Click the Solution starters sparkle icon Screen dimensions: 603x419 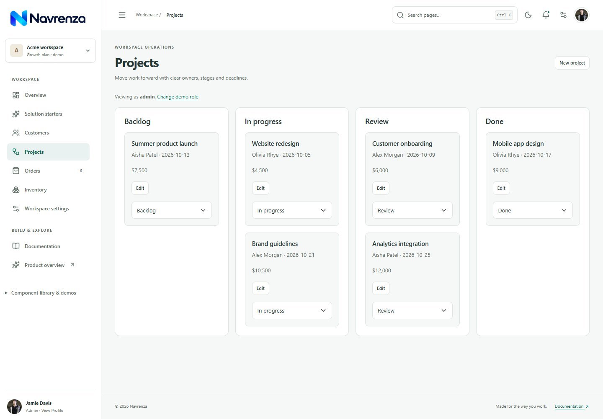click(16, 114)
